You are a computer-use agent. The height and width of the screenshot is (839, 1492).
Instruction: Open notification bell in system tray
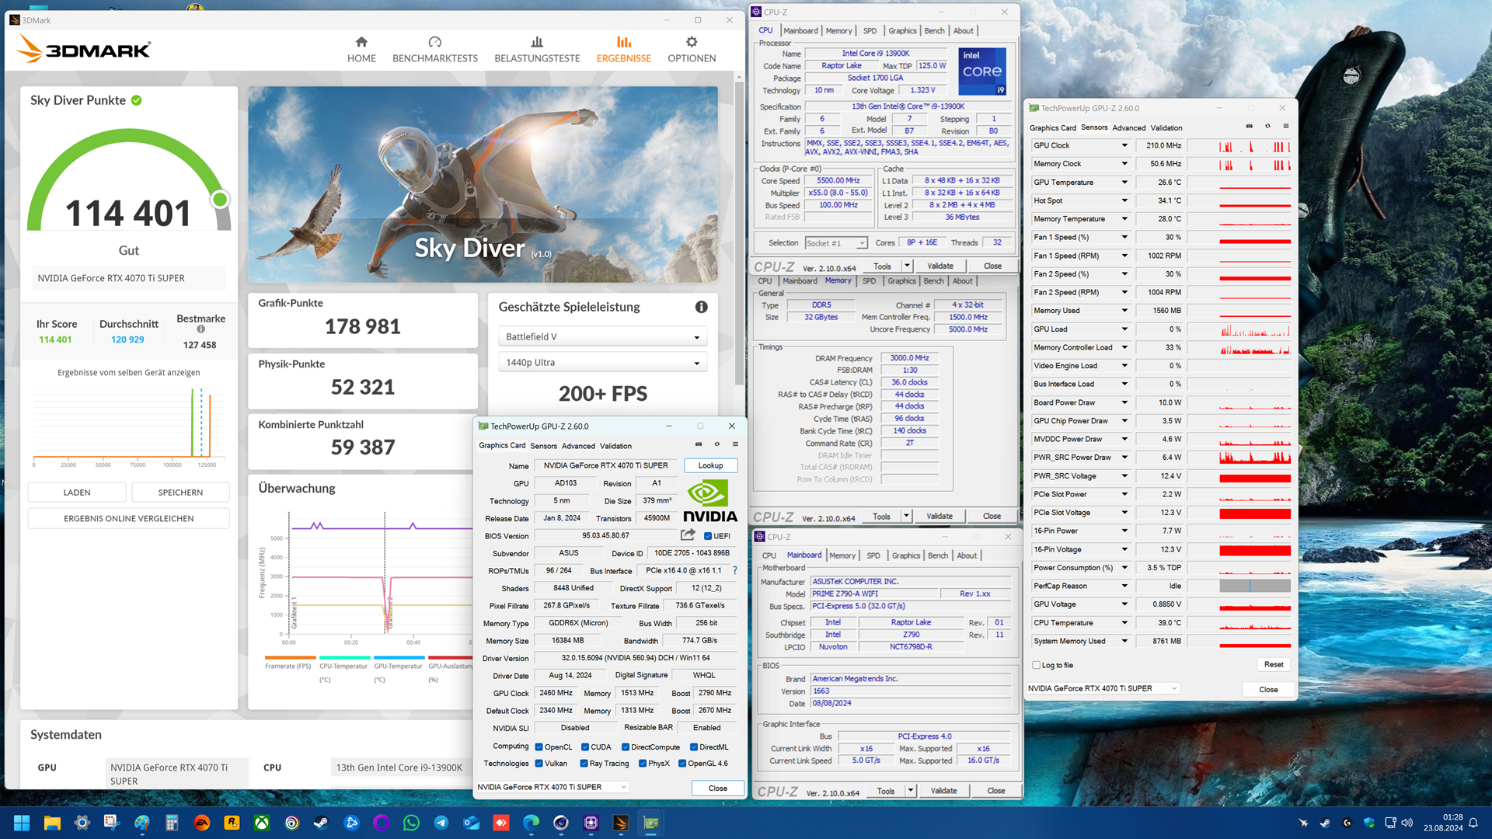pos(1473,823)
